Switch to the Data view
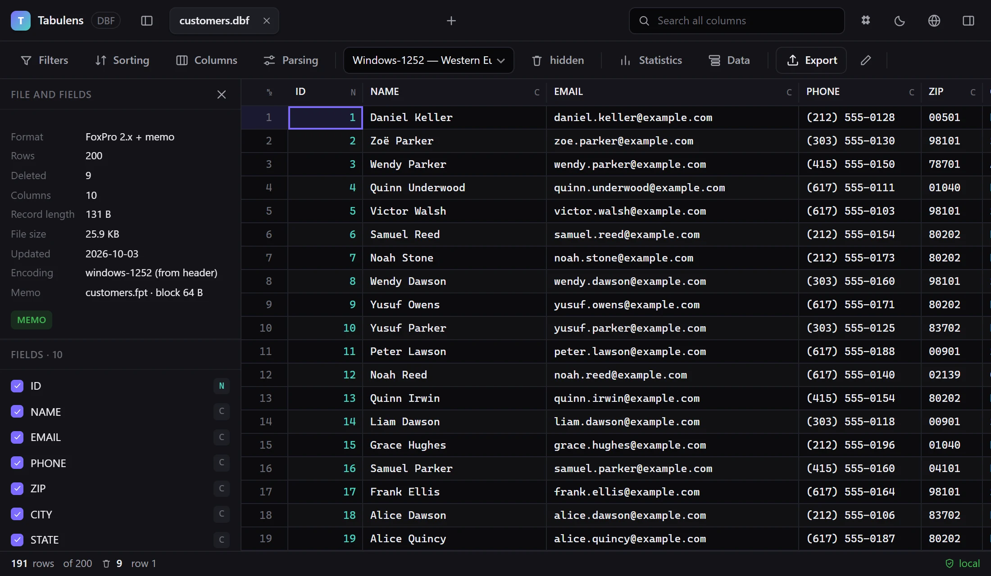Image resolution: width=991 pixels, height=576 pixels. [729, 60]
